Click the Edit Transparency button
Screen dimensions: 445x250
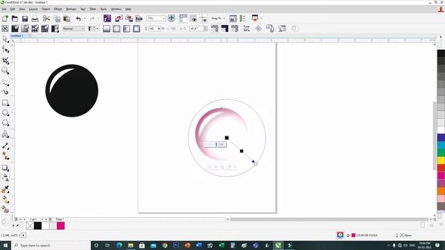coord(282,28)
